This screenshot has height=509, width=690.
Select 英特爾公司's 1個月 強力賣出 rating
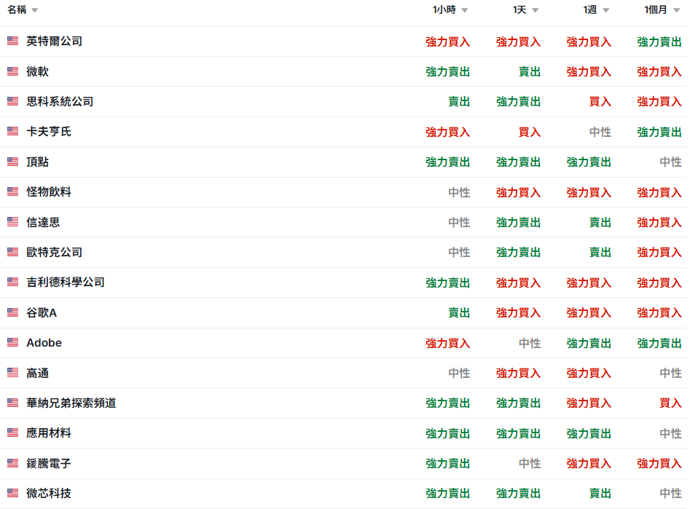[x=659, y=42]
